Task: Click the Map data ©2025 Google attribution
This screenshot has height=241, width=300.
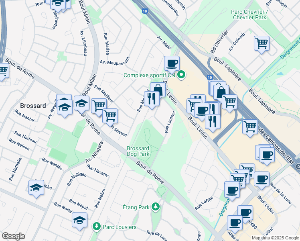Action: coord(275,238)
